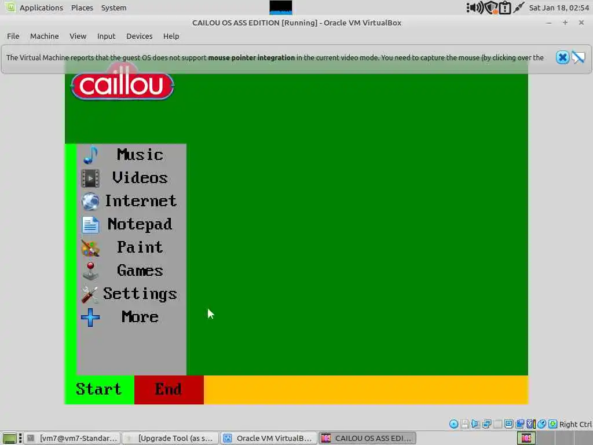Open the Paint palette icon
Image resolution: width=593 pixels, height=445 pixels.
pos(90,248)
